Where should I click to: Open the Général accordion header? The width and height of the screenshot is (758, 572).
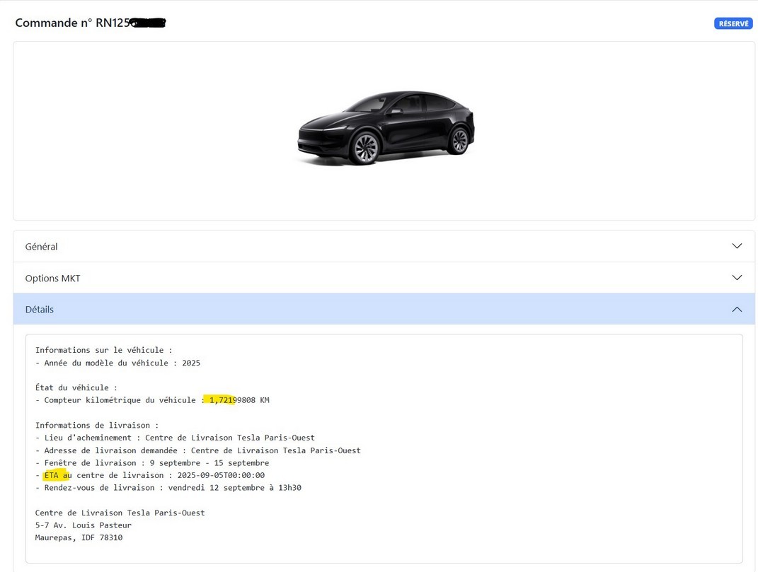(384, 246)
